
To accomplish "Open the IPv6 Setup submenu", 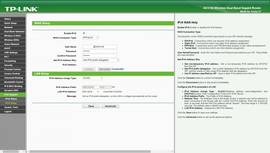I will (13, 103).
